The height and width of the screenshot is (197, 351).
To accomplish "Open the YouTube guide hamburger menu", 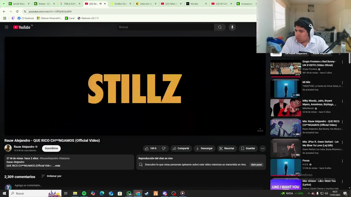I will (7, 27).
